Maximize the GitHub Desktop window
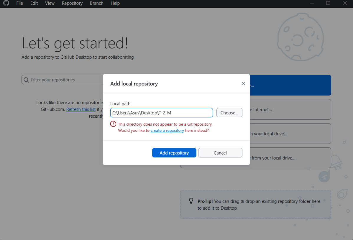The height and width of the screenshot is (240, 353). pos(328,3)
